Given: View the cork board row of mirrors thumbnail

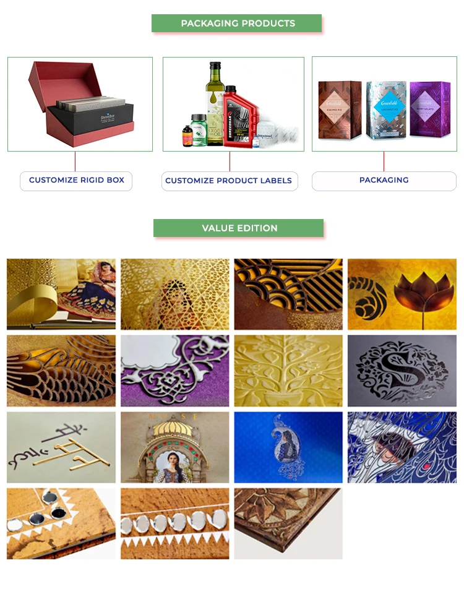Looking at the screenshot, I should click(x=175, y=523).
